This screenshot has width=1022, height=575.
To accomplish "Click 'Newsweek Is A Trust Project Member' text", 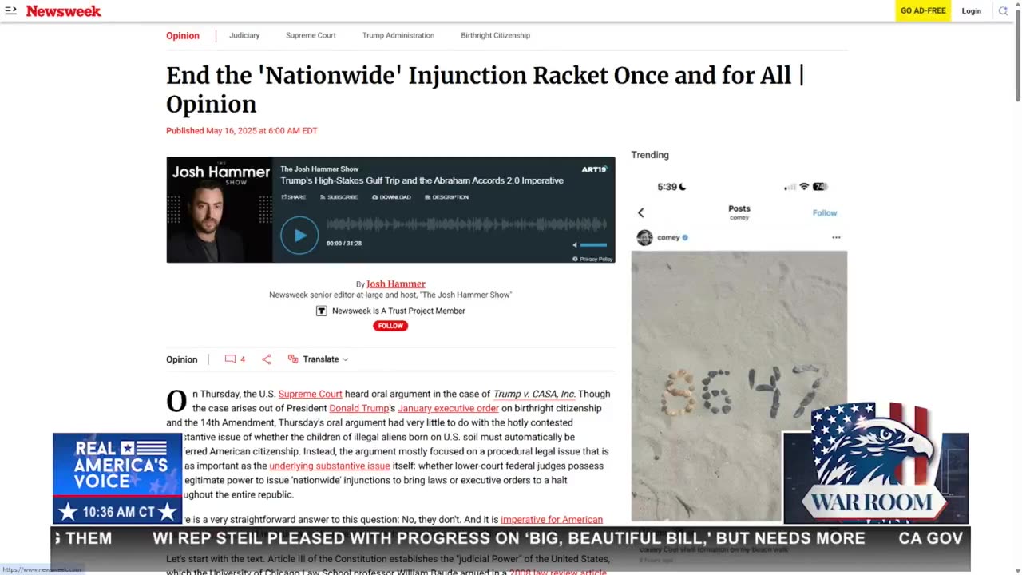I will click(398, 311).
